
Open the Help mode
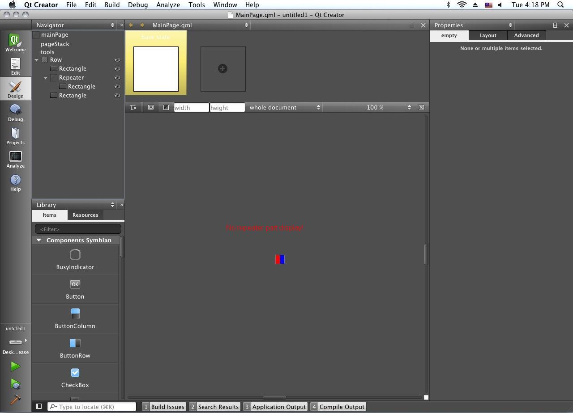pyautogui.click(x=15, y=182)
